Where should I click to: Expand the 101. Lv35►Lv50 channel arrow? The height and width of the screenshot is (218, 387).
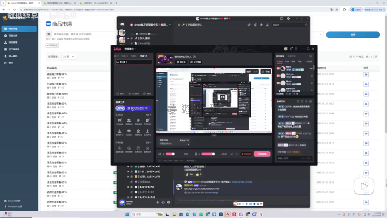(128, 172)
